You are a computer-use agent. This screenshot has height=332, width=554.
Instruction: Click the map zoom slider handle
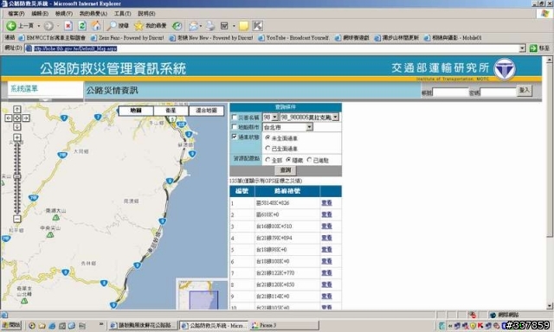[x=17, y=176]
